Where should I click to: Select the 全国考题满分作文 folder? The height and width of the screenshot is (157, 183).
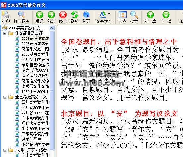pyautogui.click(x=31, y=97)
